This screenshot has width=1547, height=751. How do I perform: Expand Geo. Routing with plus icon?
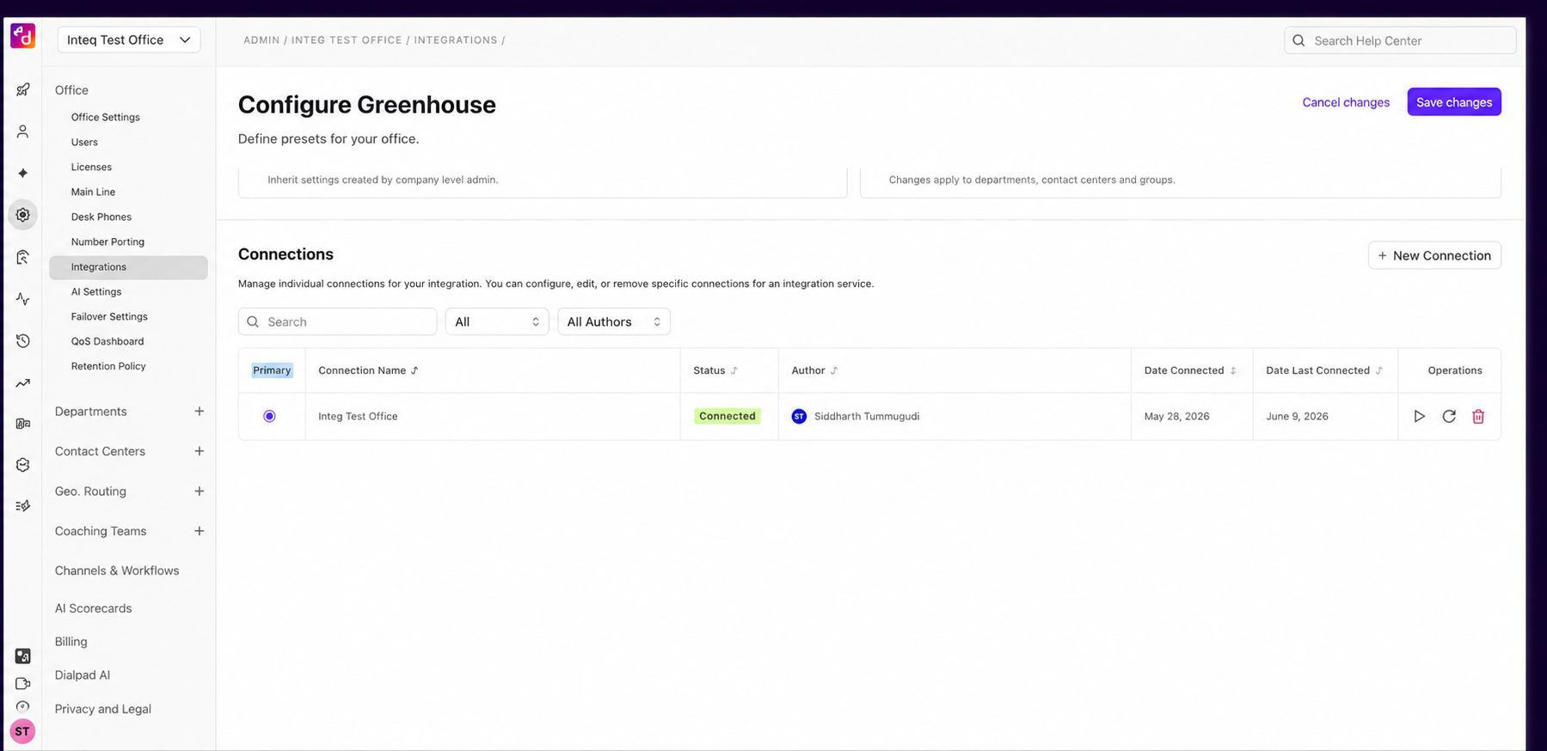pos(200,492)
